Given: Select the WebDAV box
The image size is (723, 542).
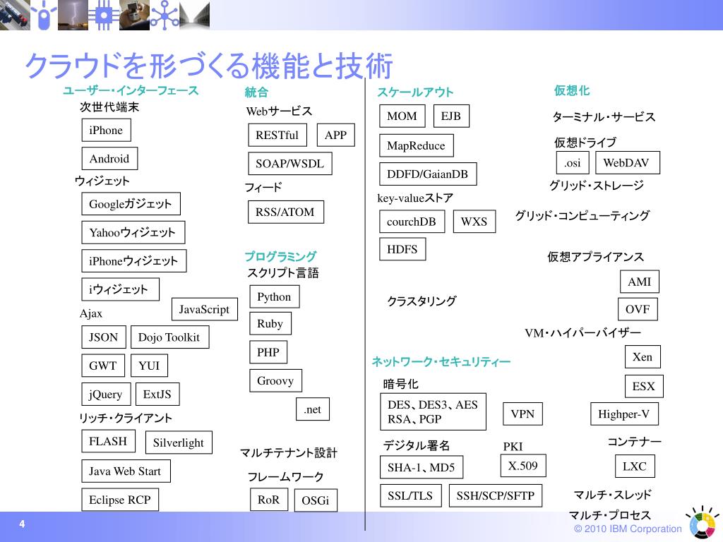Looking at the screenshot, I should (627, 163).
